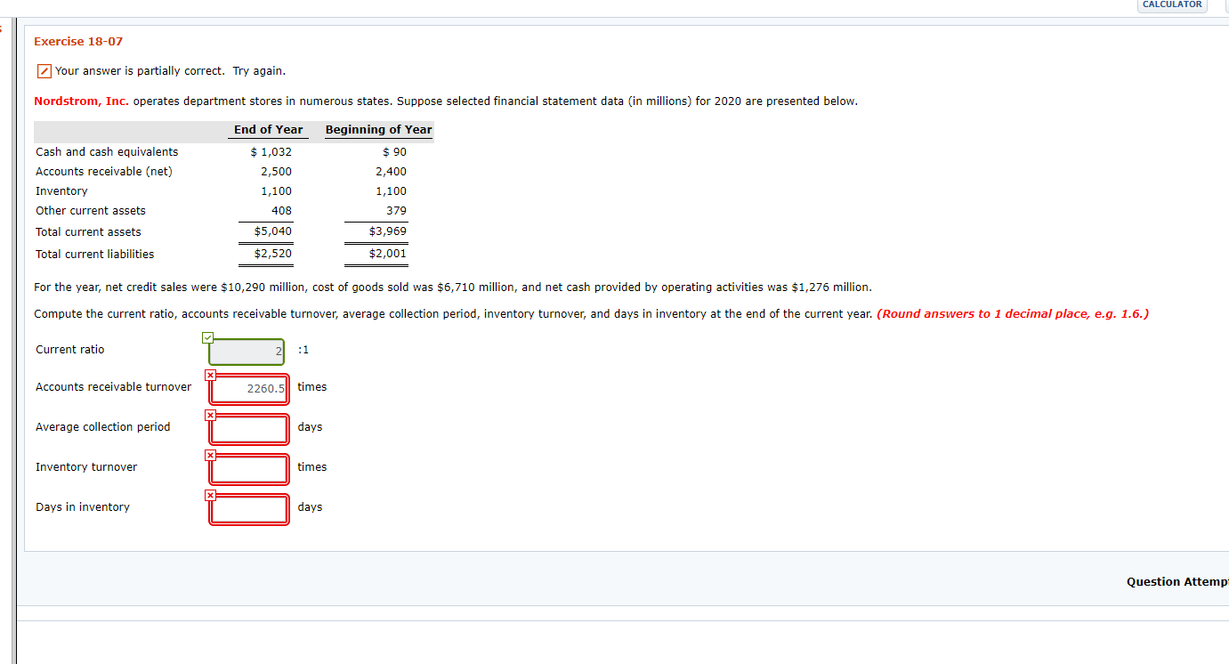Click the red X icon beside inventory turnover
The image size is (1229, 664).
coord(210,456)
